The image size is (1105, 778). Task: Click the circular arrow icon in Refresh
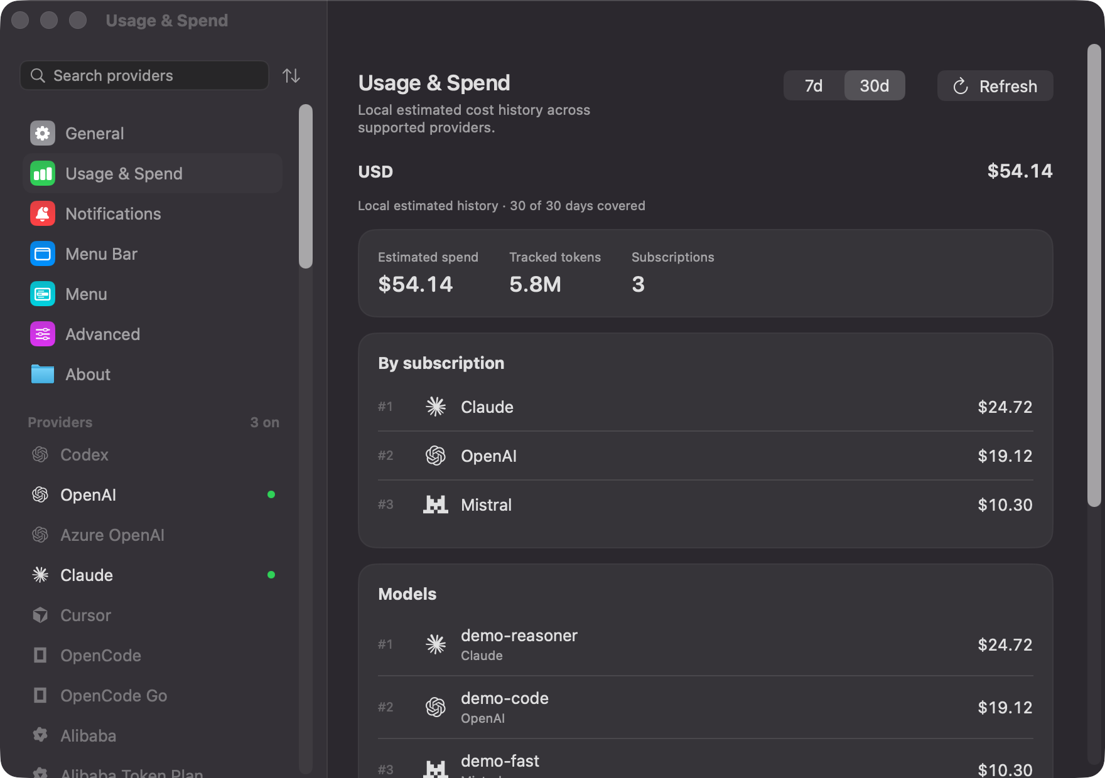point(961,86)
